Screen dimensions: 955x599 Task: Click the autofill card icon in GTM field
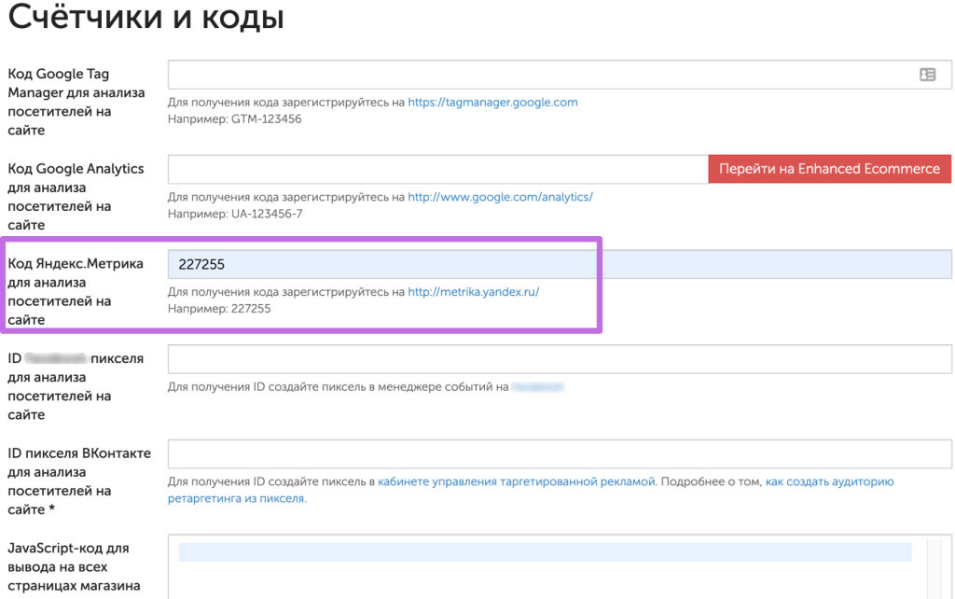click(x=927, y=75)
